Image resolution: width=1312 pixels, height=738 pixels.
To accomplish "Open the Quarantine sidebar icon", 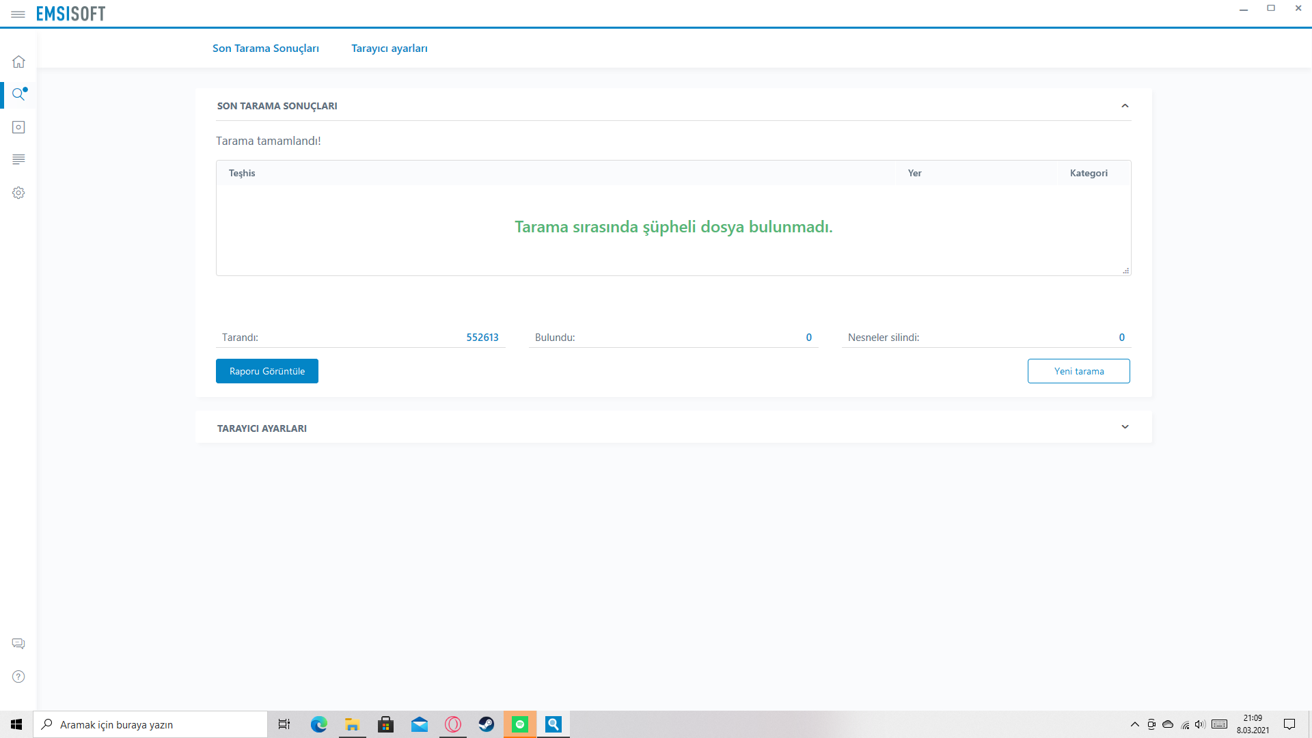I will click(x=18, y=127).
